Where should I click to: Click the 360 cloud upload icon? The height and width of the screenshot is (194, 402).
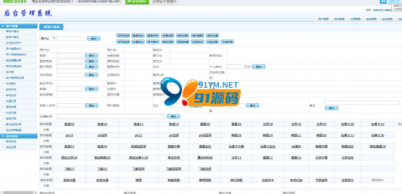383,1
